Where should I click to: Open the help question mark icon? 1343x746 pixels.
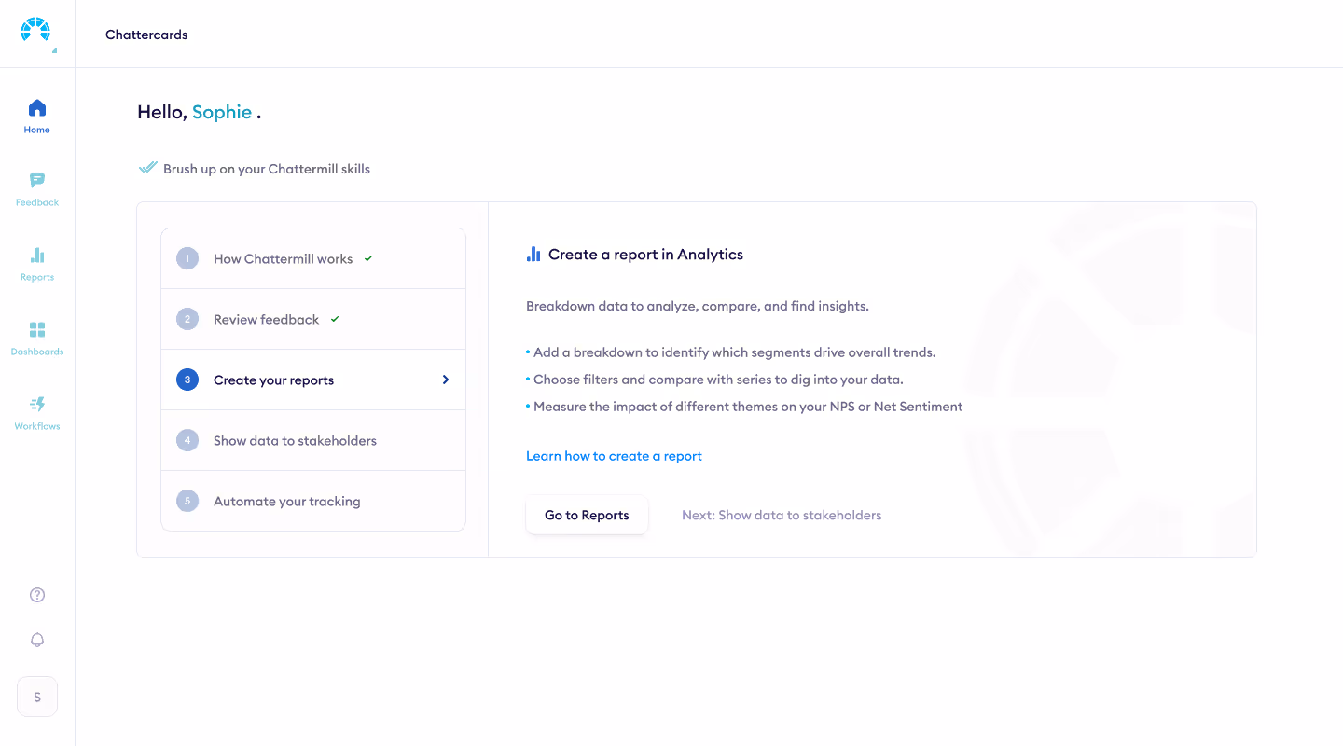click(37, 595)
